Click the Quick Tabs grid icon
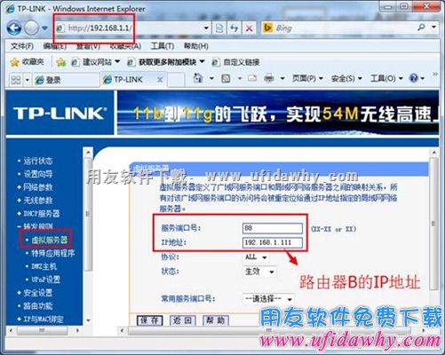The image size is (445, 355). click(x=16, y=80)
